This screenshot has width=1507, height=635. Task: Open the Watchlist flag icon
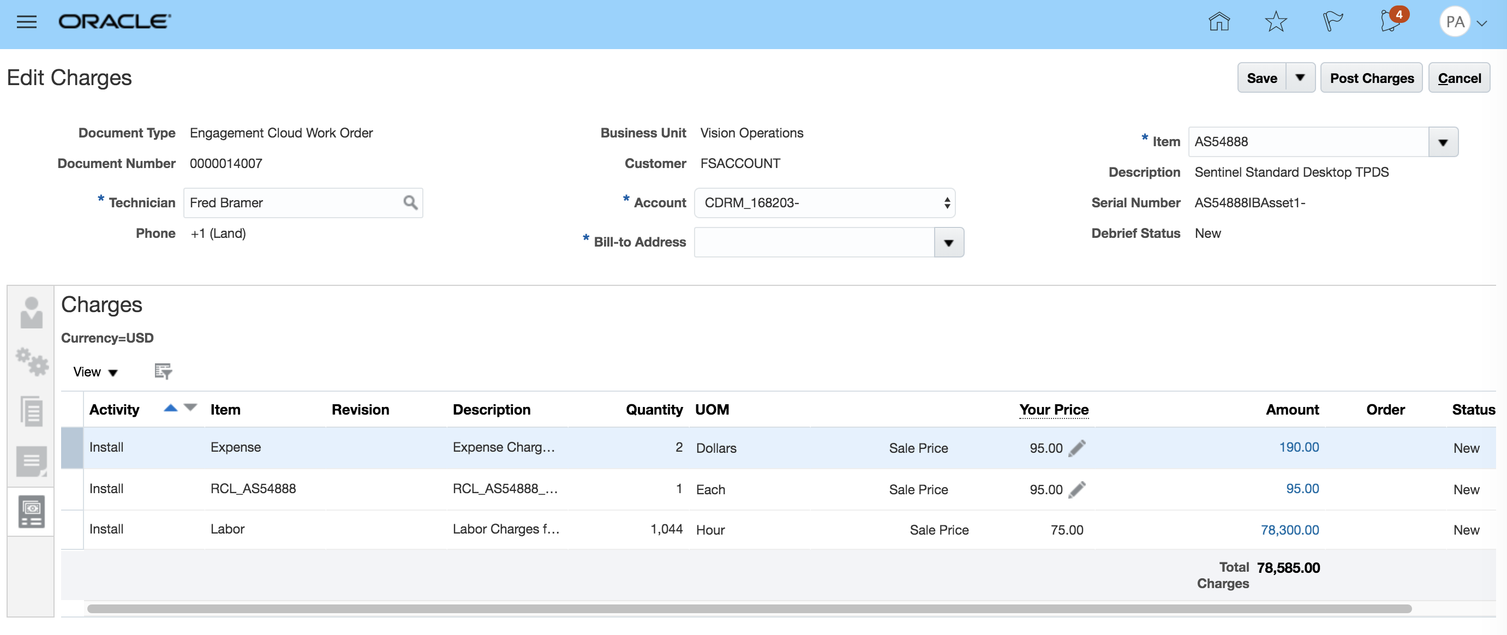1332,22
